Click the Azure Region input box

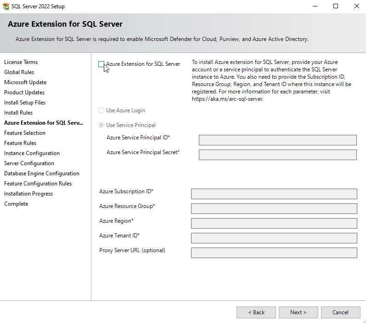tap(274, 223)
